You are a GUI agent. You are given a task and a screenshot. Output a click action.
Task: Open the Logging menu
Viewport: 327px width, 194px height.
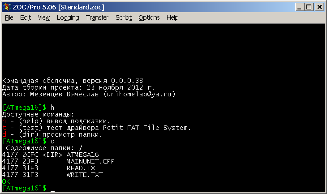click(68, 17)
